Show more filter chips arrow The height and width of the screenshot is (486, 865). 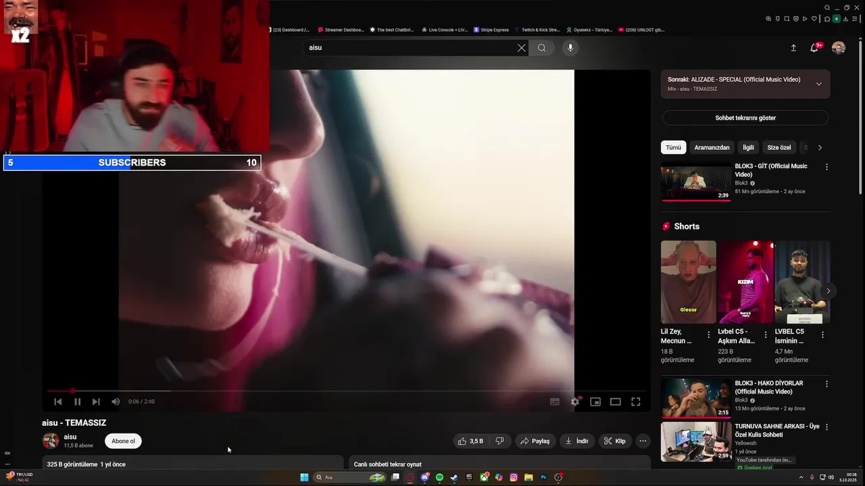tap(820, 147)
